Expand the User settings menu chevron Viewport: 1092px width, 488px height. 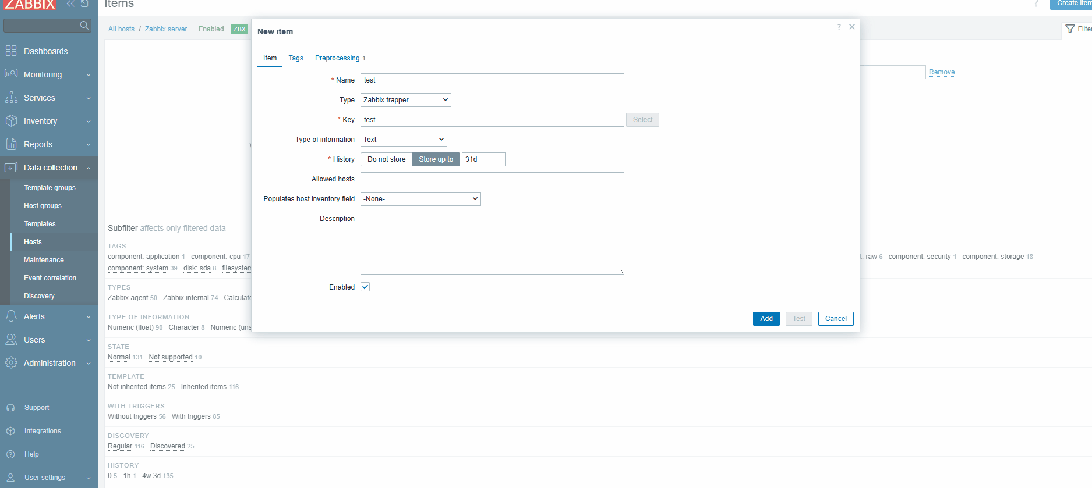(x=89, y=478)
